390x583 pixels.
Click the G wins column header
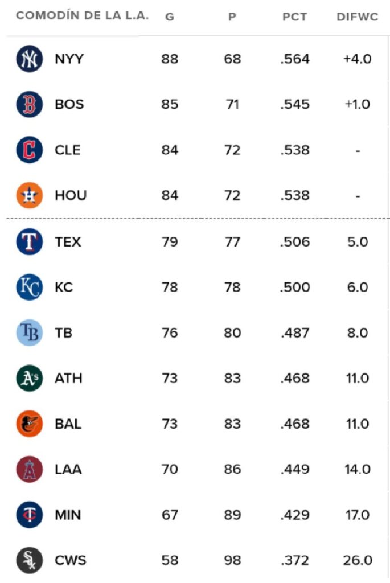click(x=170, y=17)
